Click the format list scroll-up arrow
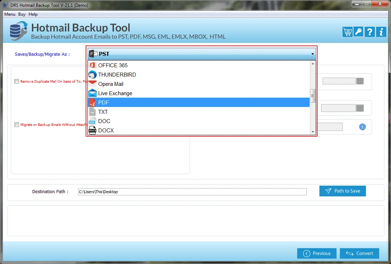The height and width of the screenshot is (264, 391). tap(313, 64)
